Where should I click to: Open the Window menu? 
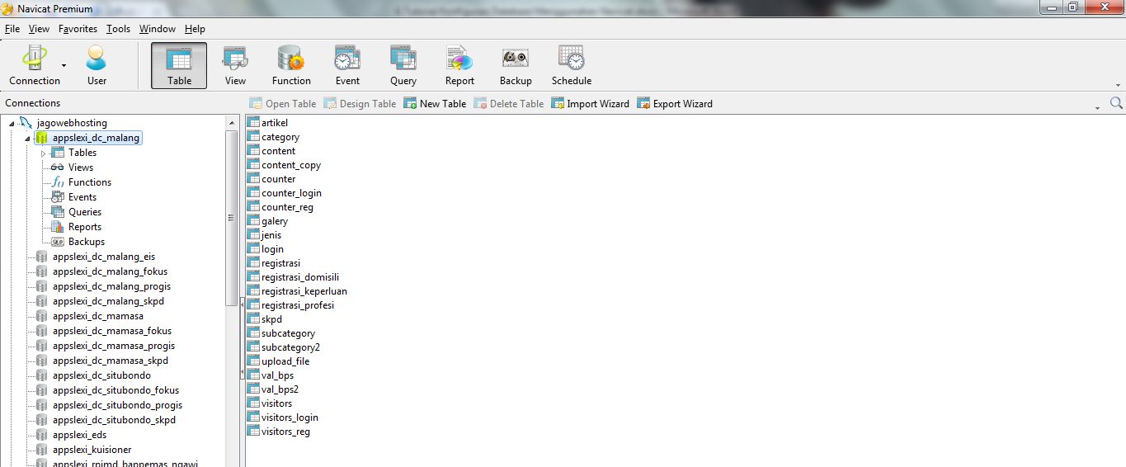157,28
